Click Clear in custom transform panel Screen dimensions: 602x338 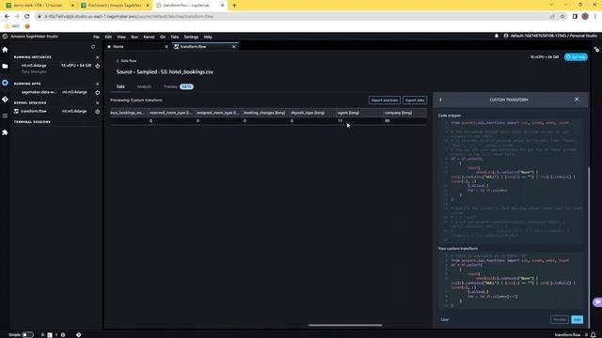tap(445, 319)
